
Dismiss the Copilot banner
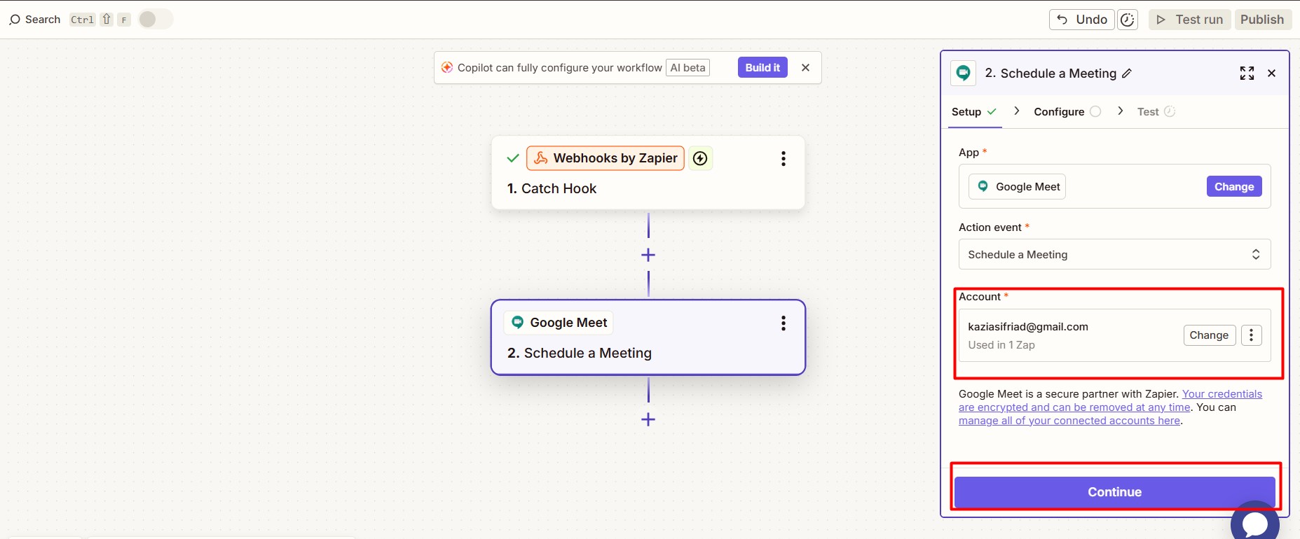point(805,68)
